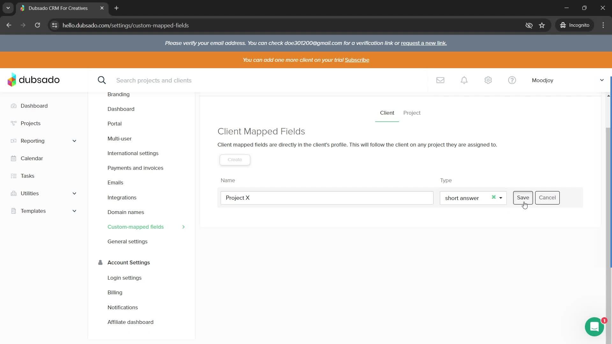Screen dimensions: 612x344
Task: Click the Account Settings person icon
Action: pos(100,262)
